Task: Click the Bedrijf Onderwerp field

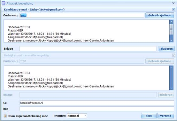Action: 82,61
